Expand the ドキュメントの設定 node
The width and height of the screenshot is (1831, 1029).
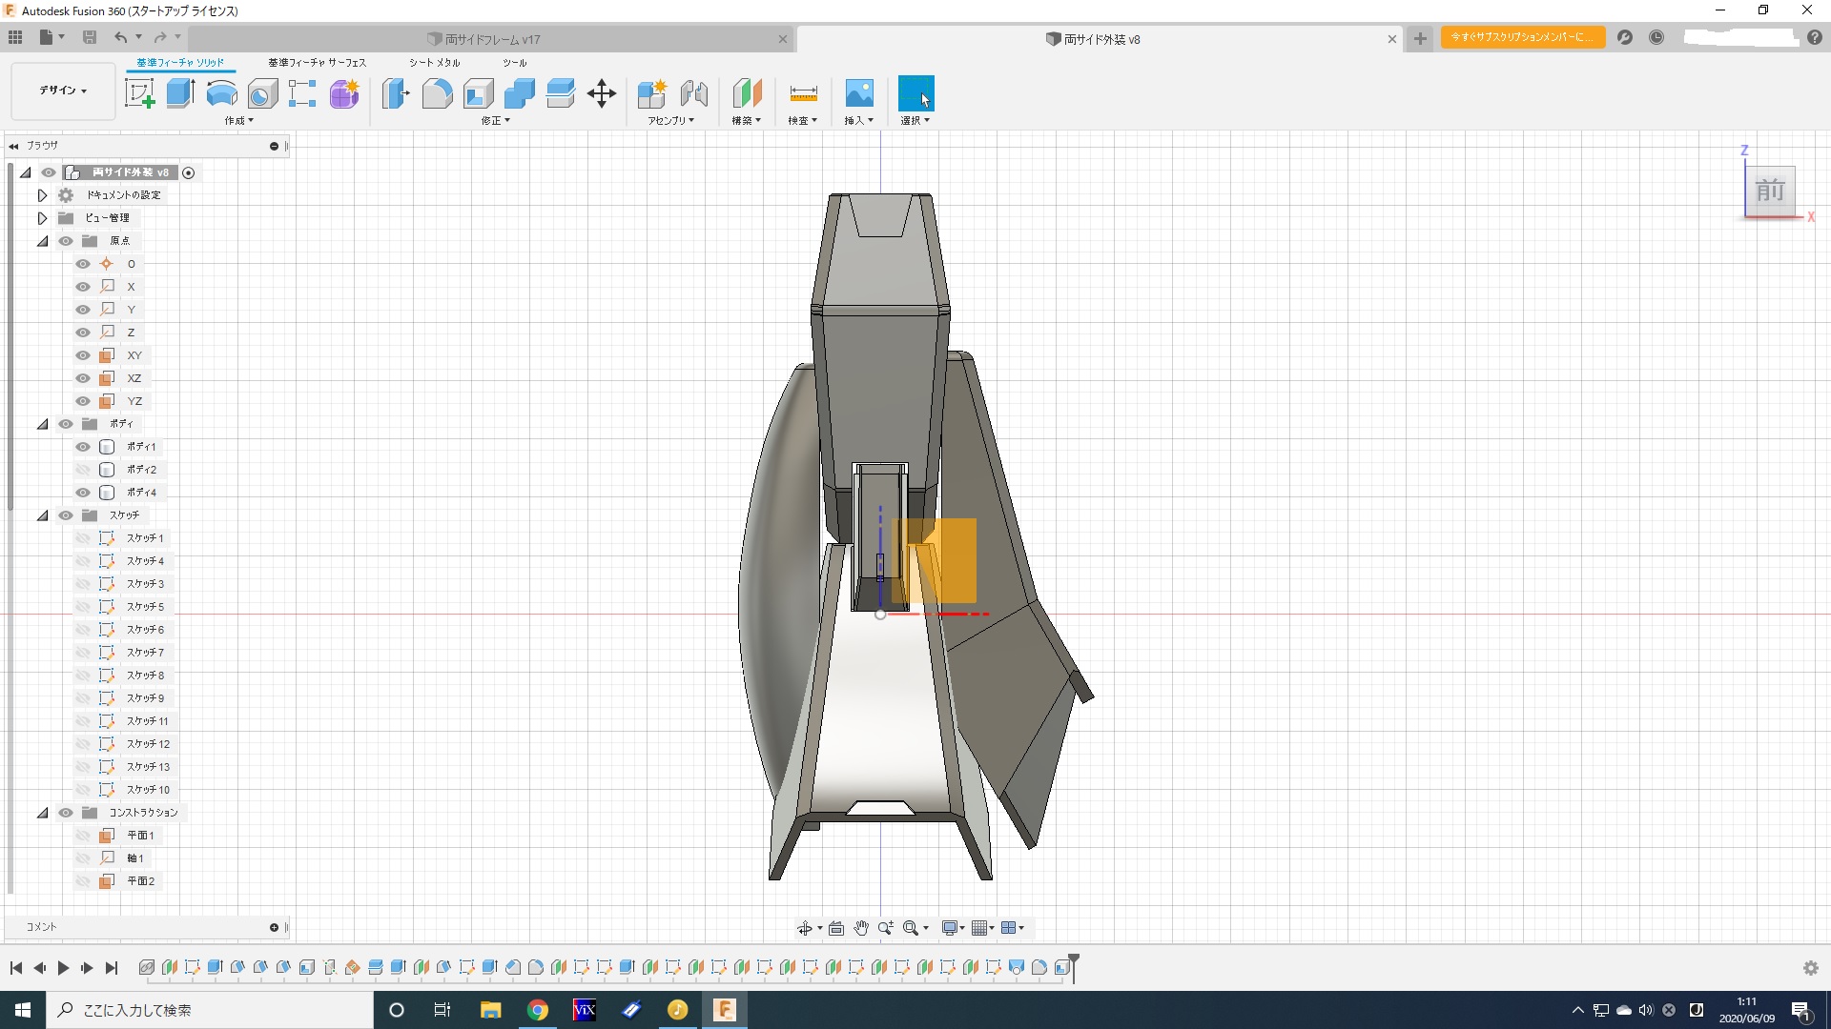(43, 195)
